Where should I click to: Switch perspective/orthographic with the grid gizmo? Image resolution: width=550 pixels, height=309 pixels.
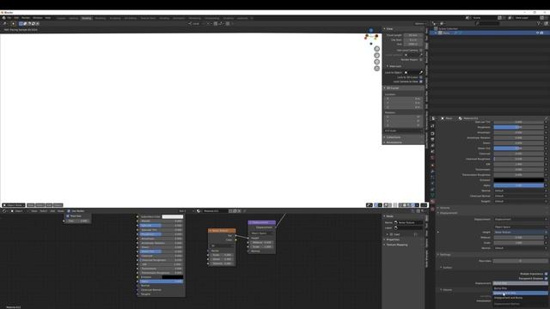pyautogui.click(x=376, y=69)
